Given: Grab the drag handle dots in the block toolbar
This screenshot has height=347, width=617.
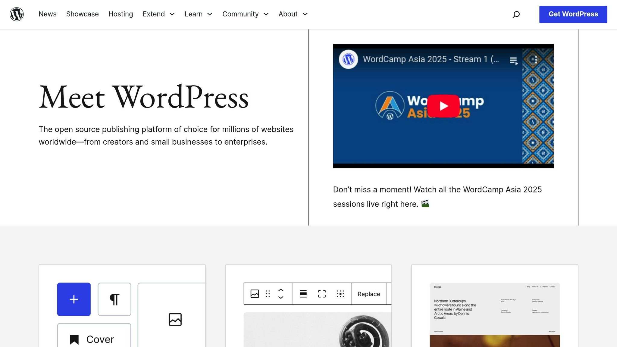Looking at the screenshot, I should click(268, 294).
